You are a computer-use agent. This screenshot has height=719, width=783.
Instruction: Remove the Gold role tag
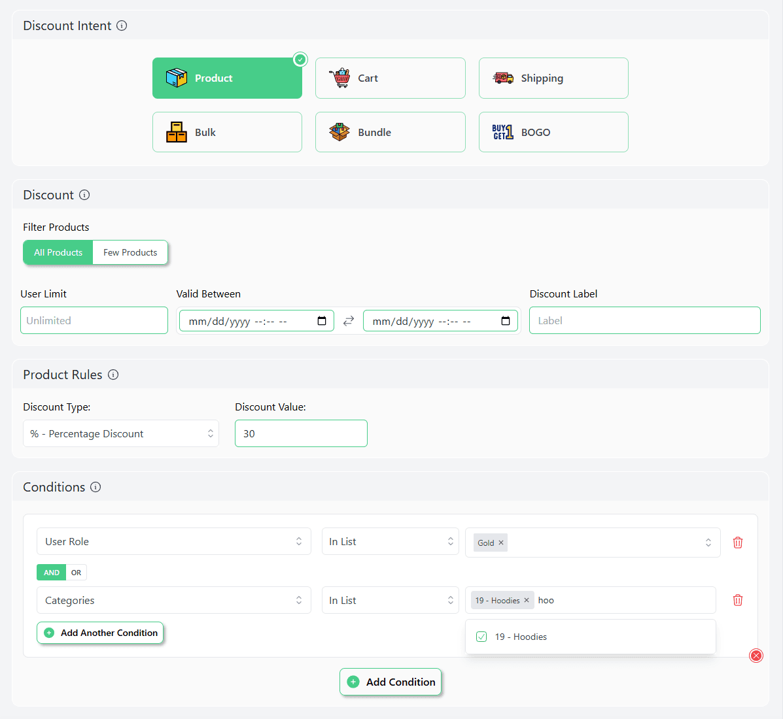click(501, 543)
